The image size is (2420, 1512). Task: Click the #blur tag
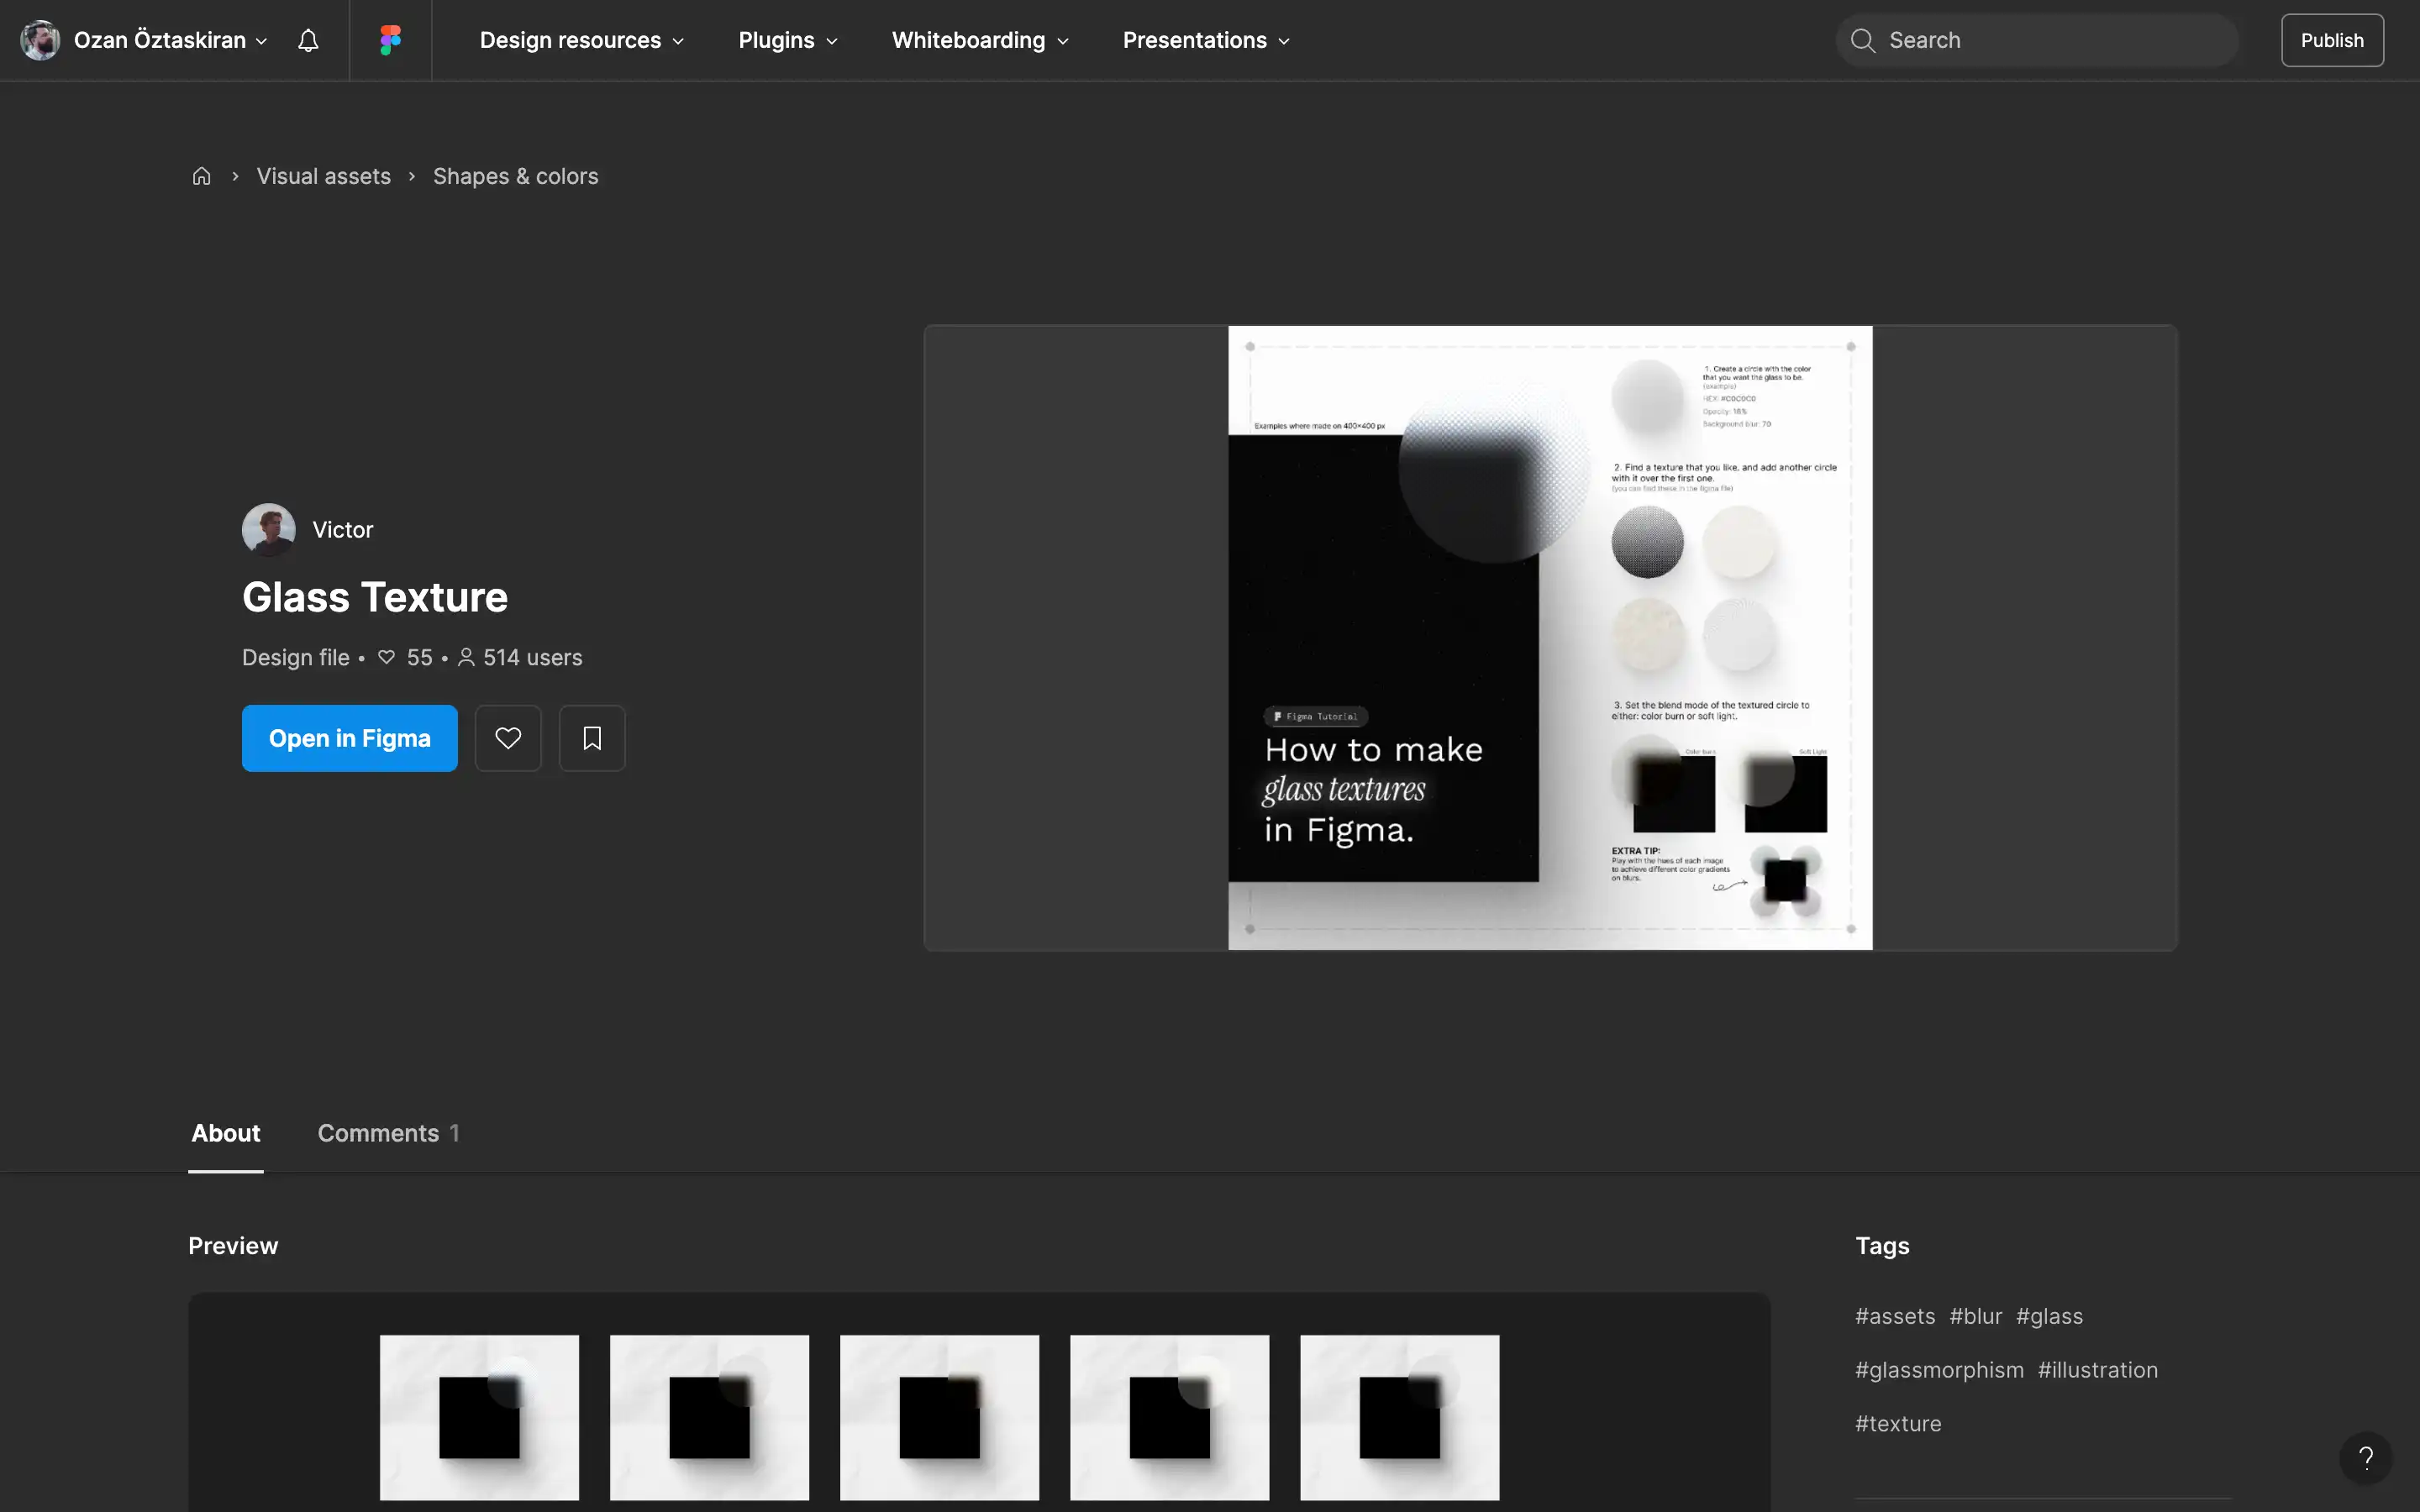(1976, 1316)
